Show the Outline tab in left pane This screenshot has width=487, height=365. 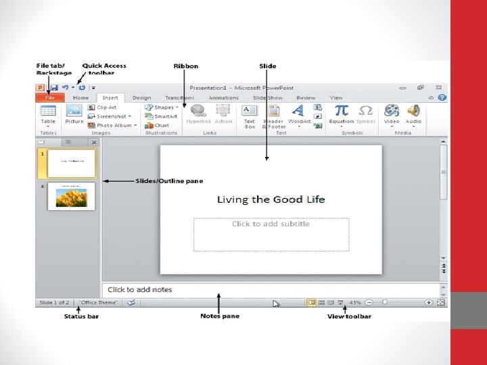coord(68,142)
